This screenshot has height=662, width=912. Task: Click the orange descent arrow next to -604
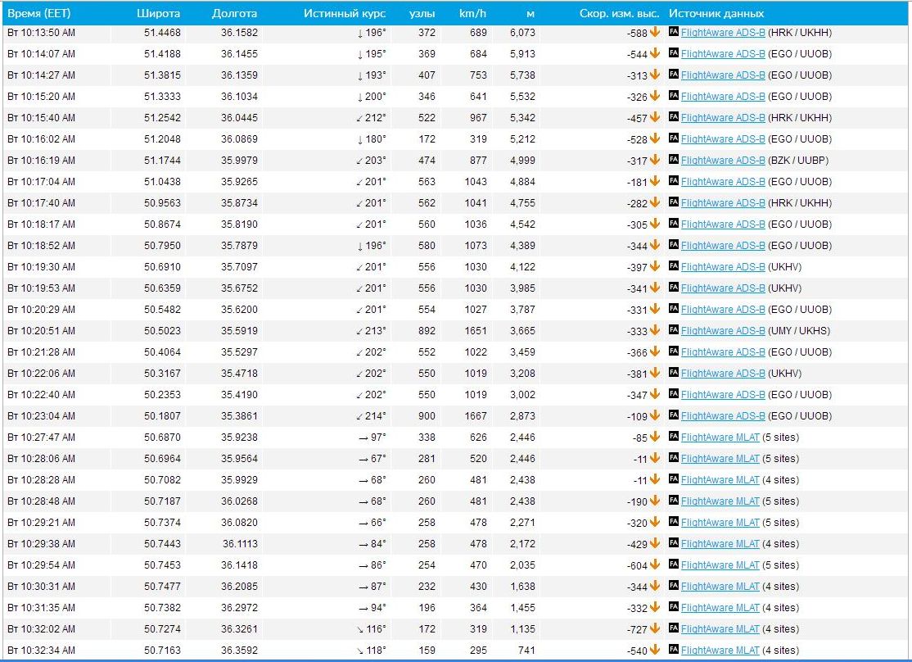tap(655, 565)
